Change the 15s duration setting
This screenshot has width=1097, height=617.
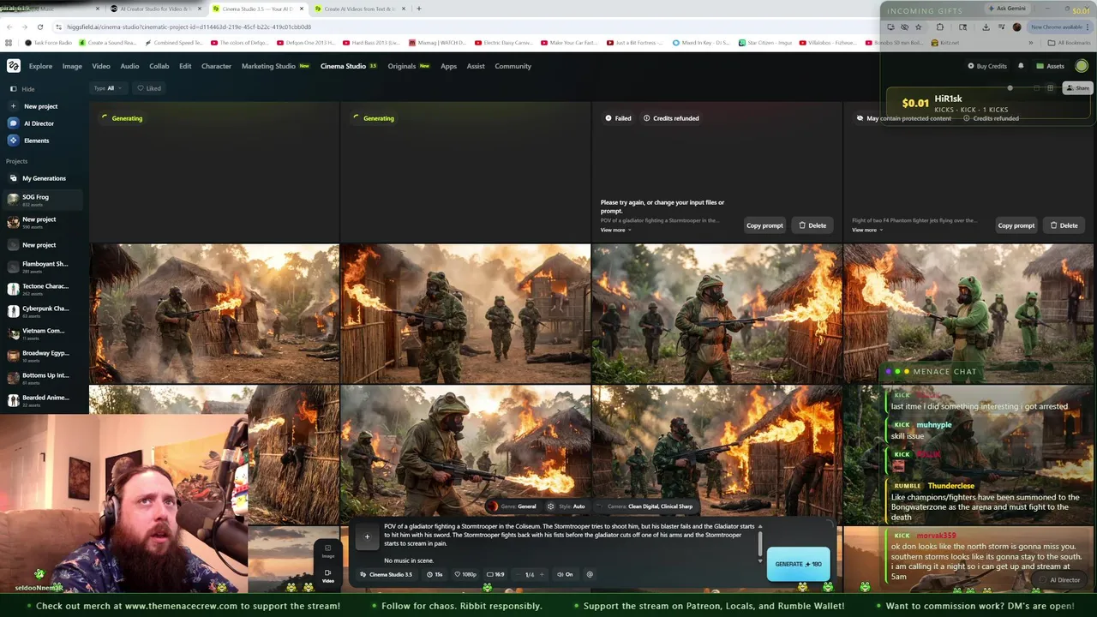[434, 574]
